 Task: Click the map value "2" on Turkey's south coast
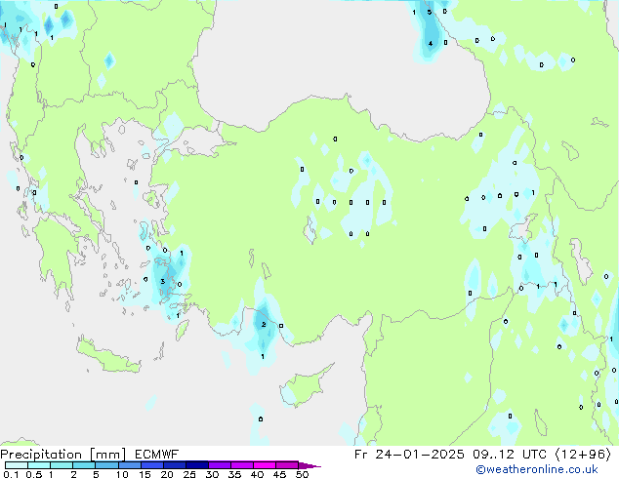[264, 325]
